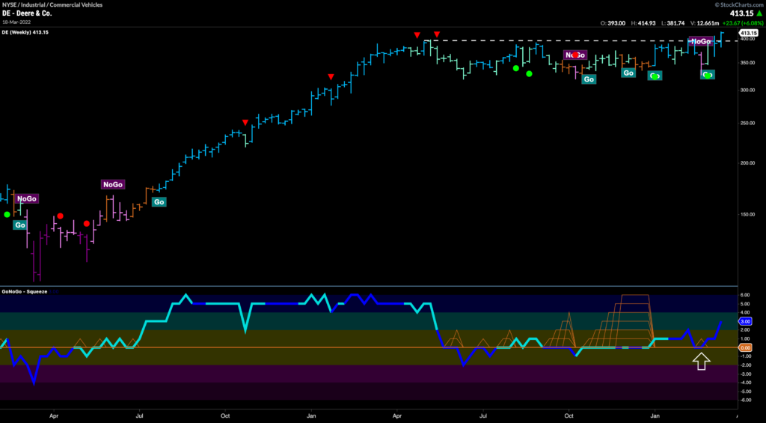Click the 'DE (Weekly) 413.15' legend label

click(25, 32)
